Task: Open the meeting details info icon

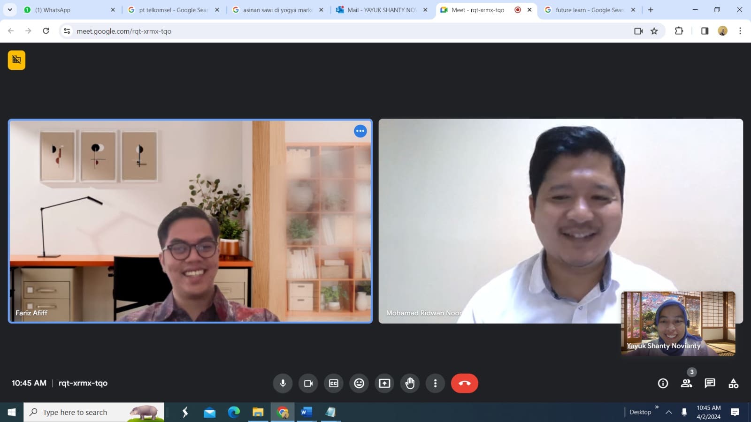Action: pos(663,383)
